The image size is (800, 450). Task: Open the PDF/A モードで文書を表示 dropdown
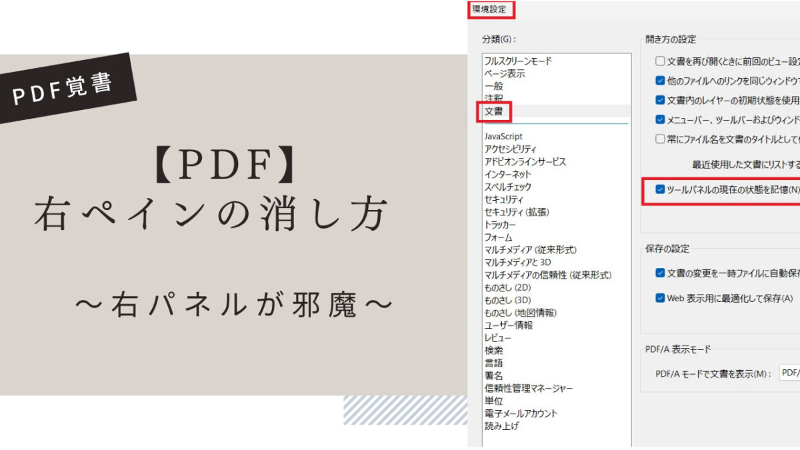tap(789, 373)
